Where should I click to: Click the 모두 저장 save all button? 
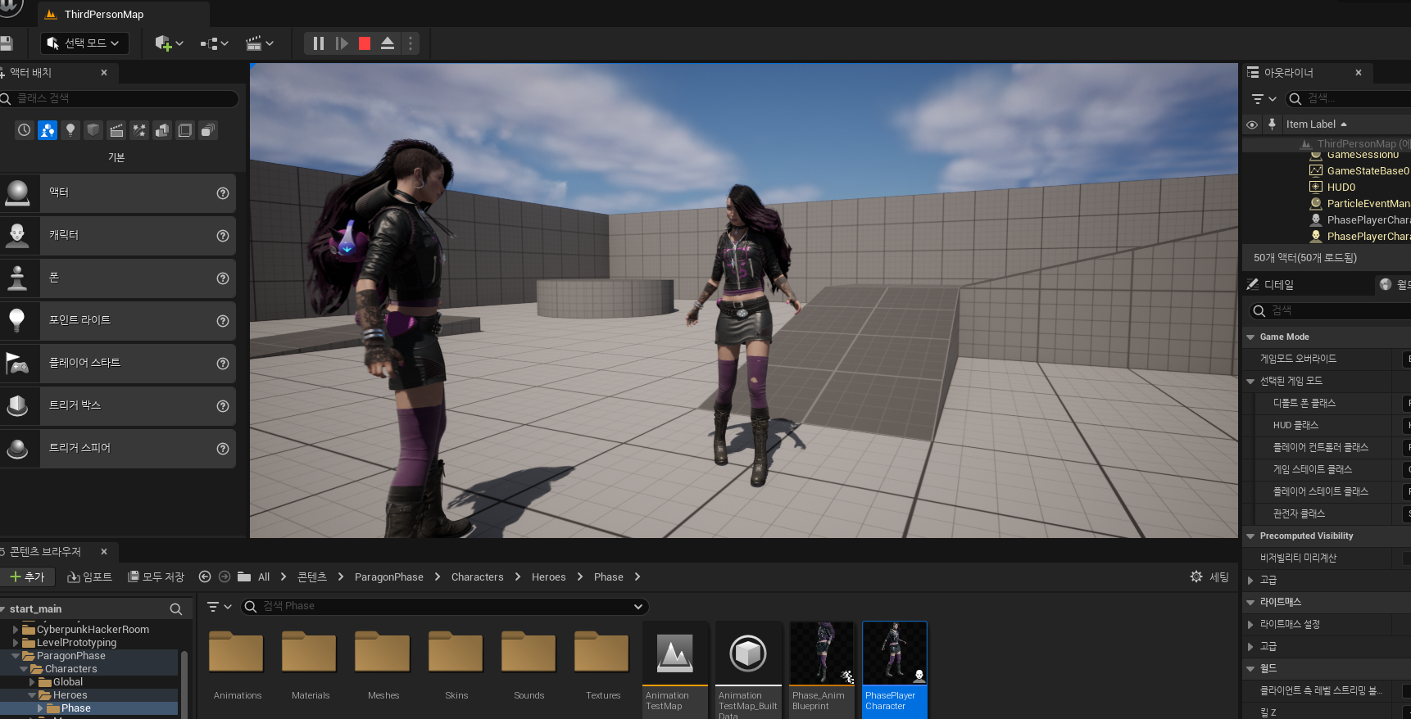click(x=156, y=577)
